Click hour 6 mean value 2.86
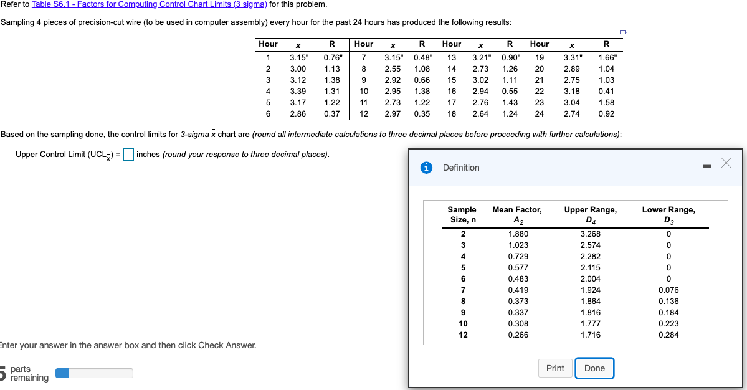 [298, 114]
